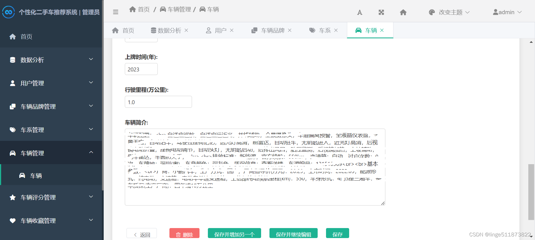
Task: Collapse 车辆管理 sidebar chevron
Action: tap(91, 152)
